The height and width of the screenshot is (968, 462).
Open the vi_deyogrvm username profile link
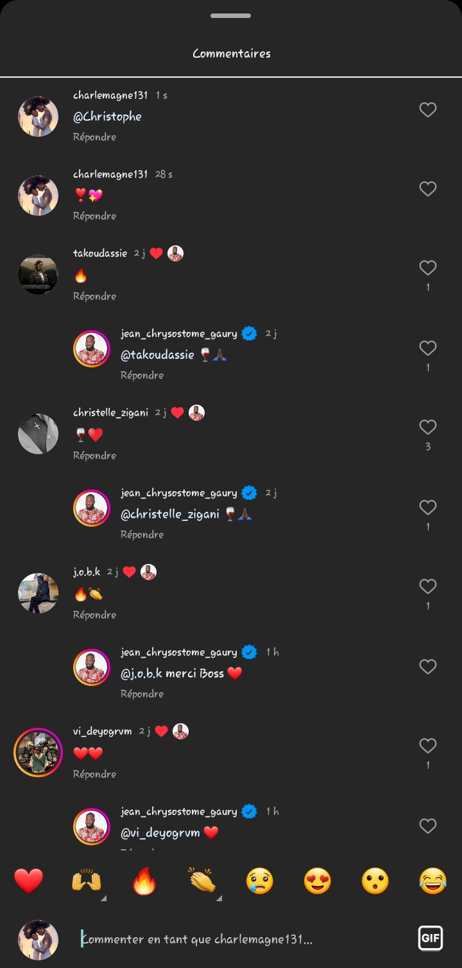(x=103, y=731)
